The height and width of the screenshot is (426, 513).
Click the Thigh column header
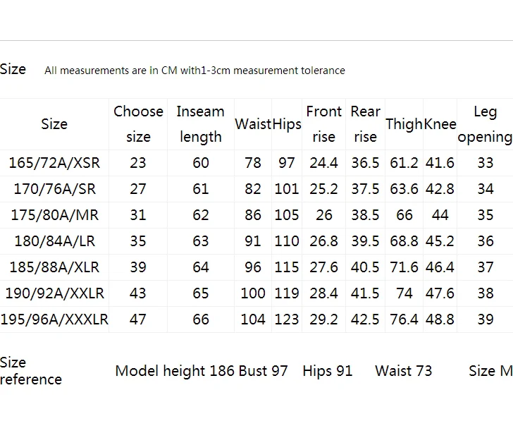coord(404,124)
